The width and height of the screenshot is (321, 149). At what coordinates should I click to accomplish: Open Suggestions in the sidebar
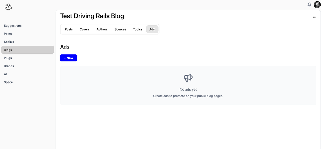tap(13, 26)
